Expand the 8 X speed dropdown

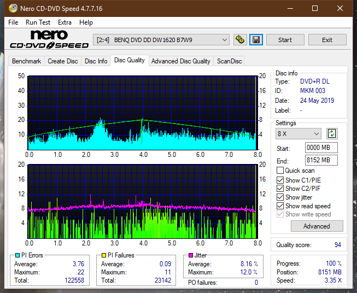coord(298,133)
